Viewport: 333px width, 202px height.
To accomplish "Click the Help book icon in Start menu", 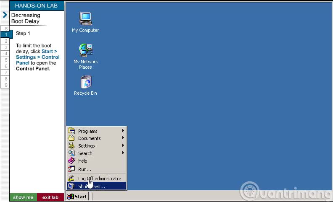I will [x=71, y=161].
